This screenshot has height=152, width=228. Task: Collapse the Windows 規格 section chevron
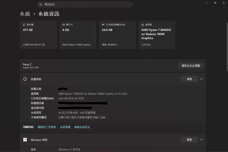click(201, 140)
